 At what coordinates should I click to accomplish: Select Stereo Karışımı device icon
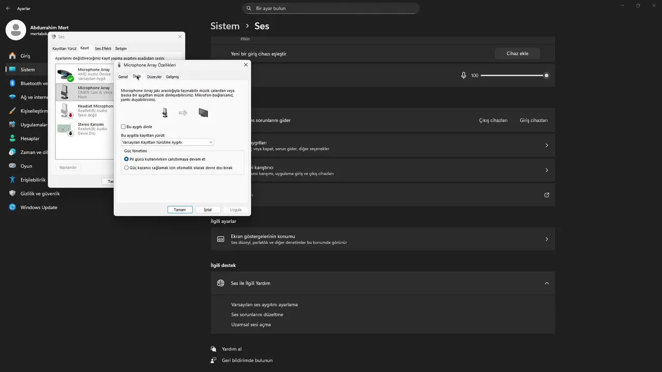pos(65,129)
